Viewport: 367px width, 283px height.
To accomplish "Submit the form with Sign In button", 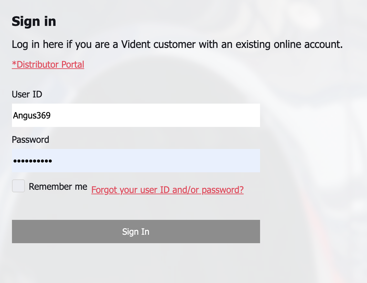I will click(136, 232).
